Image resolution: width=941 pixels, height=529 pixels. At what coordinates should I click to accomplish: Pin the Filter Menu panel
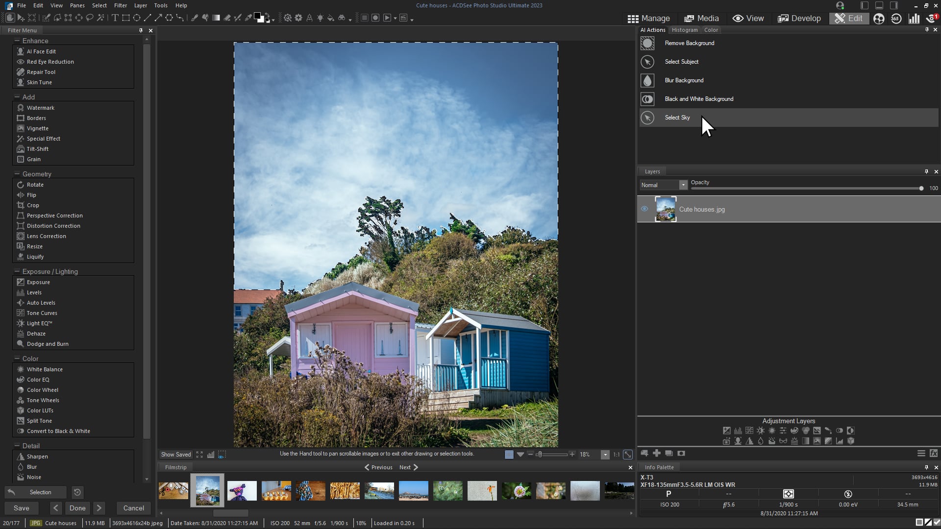[x=141, y=30]
